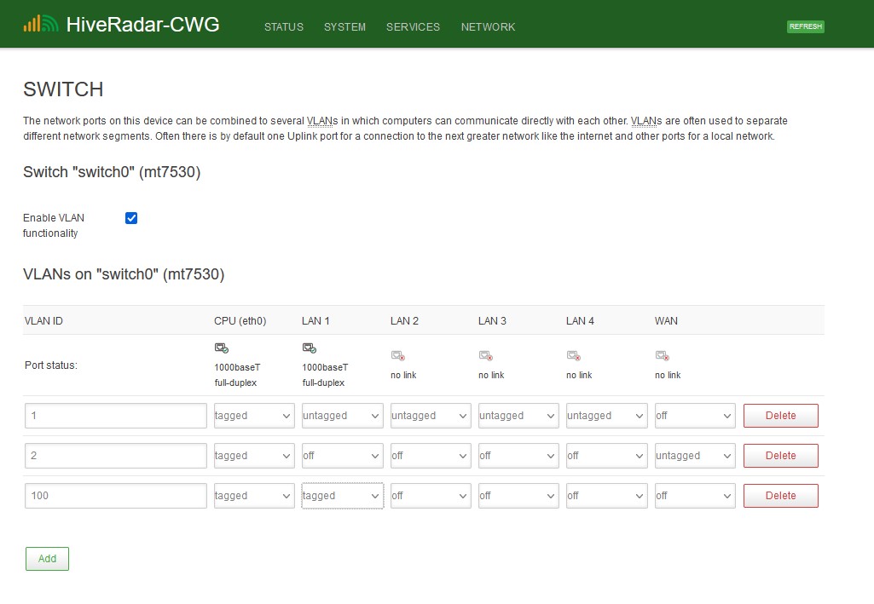Viewport: 874px width, 604px height.
Task: Open the NETWORK menu
Action: pyautogui.click(x=488, y=26)
